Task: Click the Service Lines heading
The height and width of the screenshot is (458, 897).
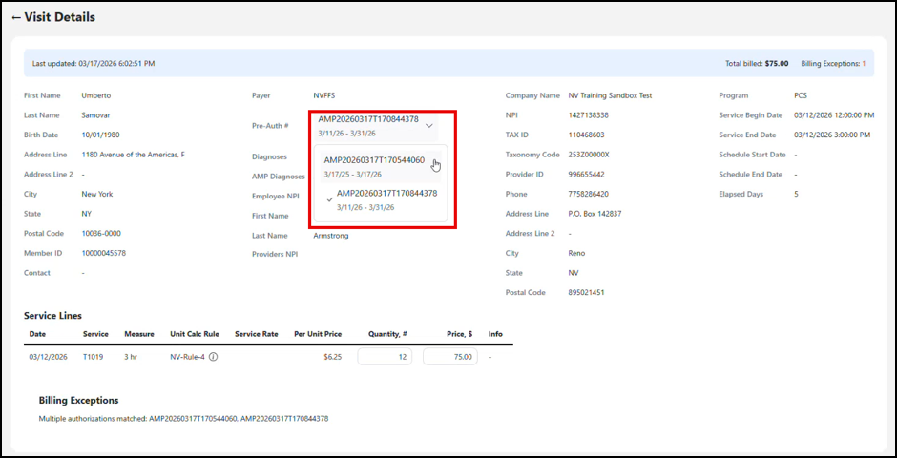Action: point(52,315)
